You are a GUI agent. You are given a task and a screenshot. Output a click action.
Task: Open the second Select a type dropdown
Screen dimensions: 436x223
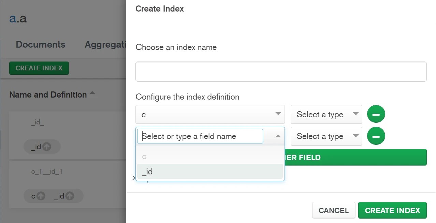[326, 136]
